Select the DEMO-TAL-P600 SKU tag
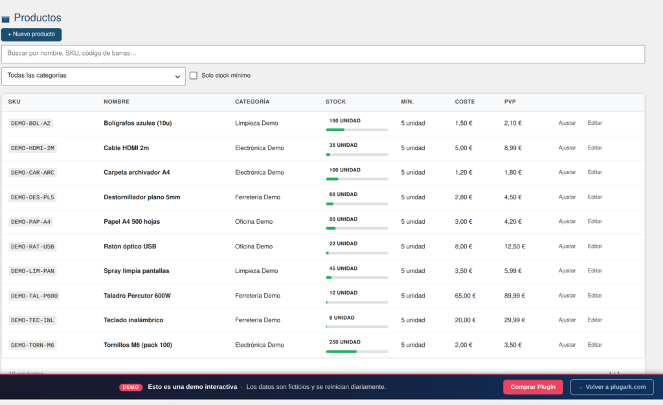The image size is (663, 405). pos(34,296)
